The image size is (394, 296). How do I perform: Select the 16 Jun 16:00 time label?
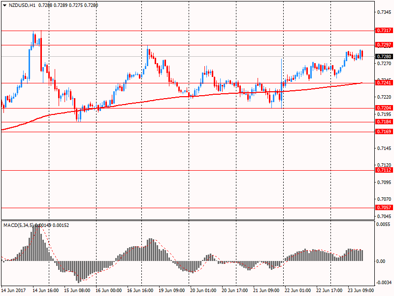pos(140,290)
